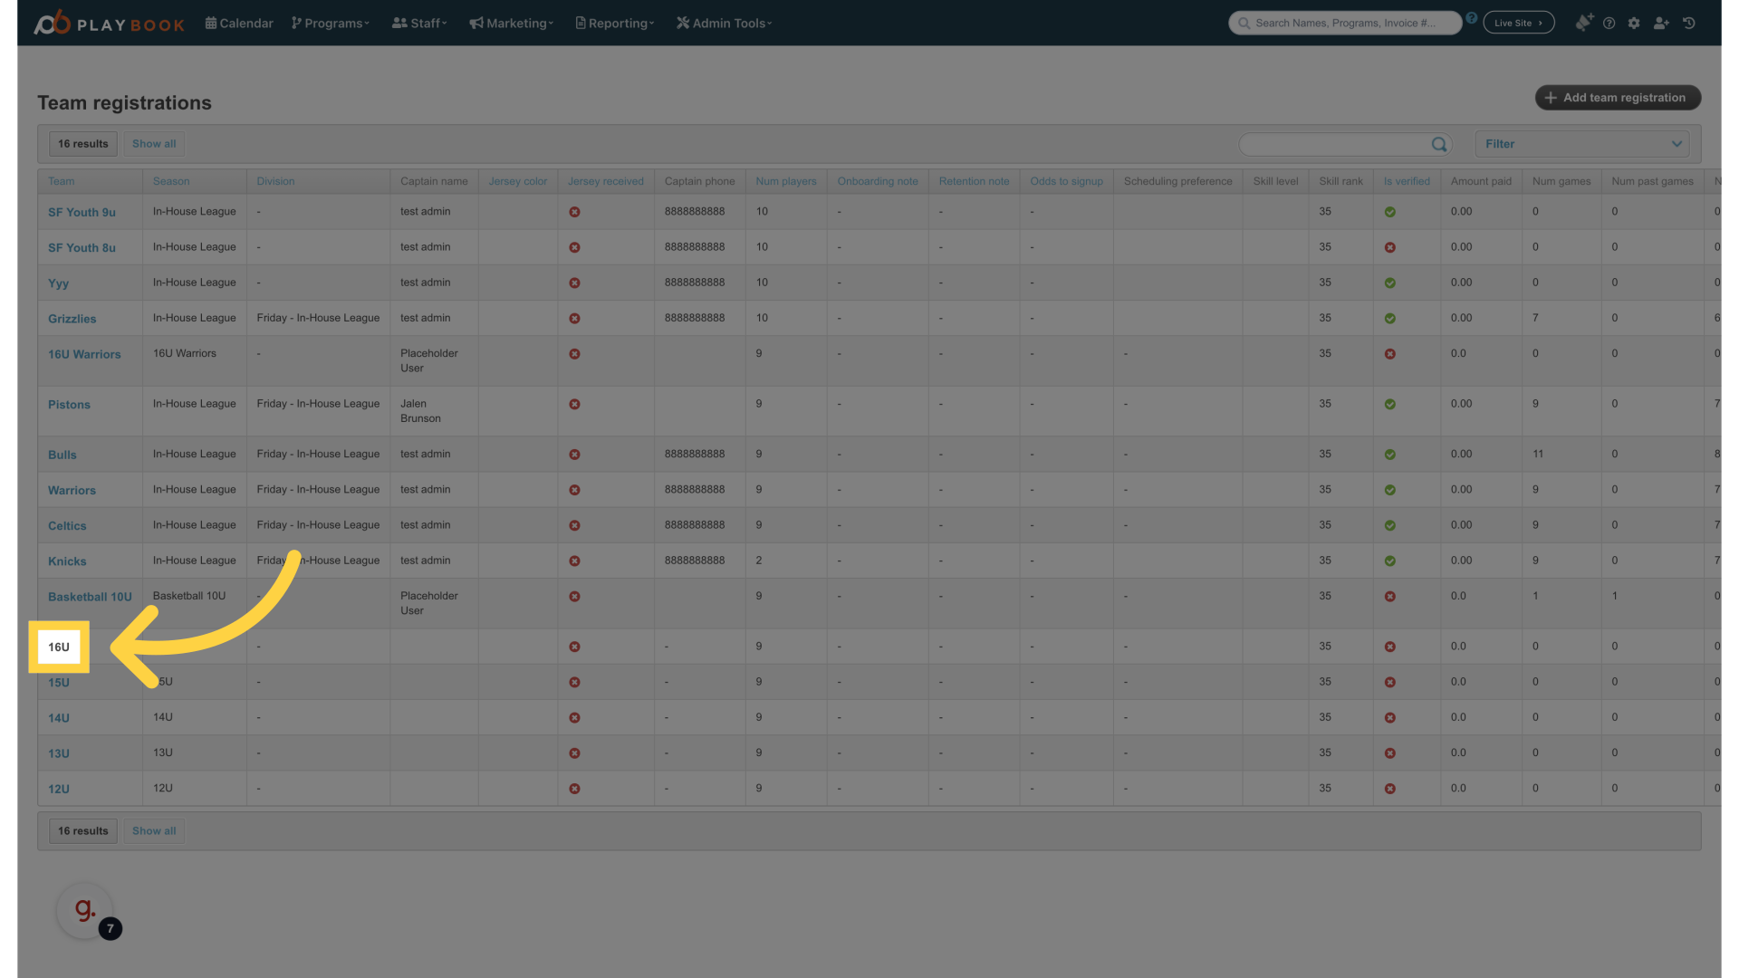
Task: Sort by Num players column header
Action: pos(786,181)
